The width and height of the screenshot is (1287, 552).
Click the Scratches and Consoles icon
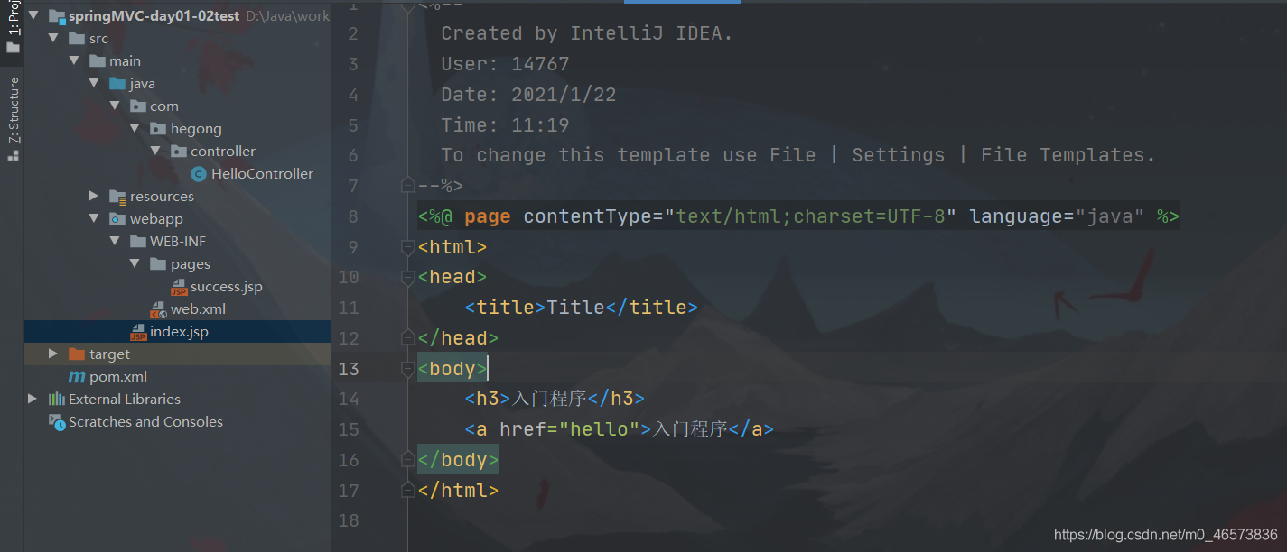point(56,422)
